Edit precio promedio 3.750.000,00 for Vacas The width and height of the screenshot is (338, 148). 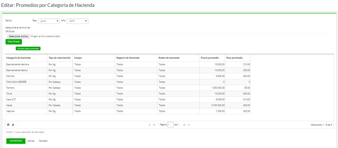[x=212, y=105]
